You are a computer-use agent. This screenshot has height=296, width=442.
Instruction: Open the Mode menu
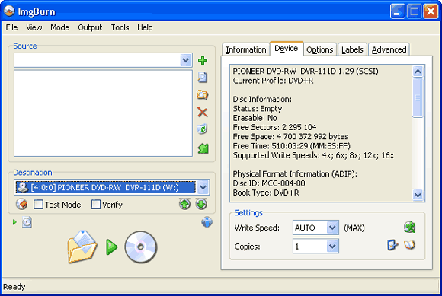tap(59, 27)
